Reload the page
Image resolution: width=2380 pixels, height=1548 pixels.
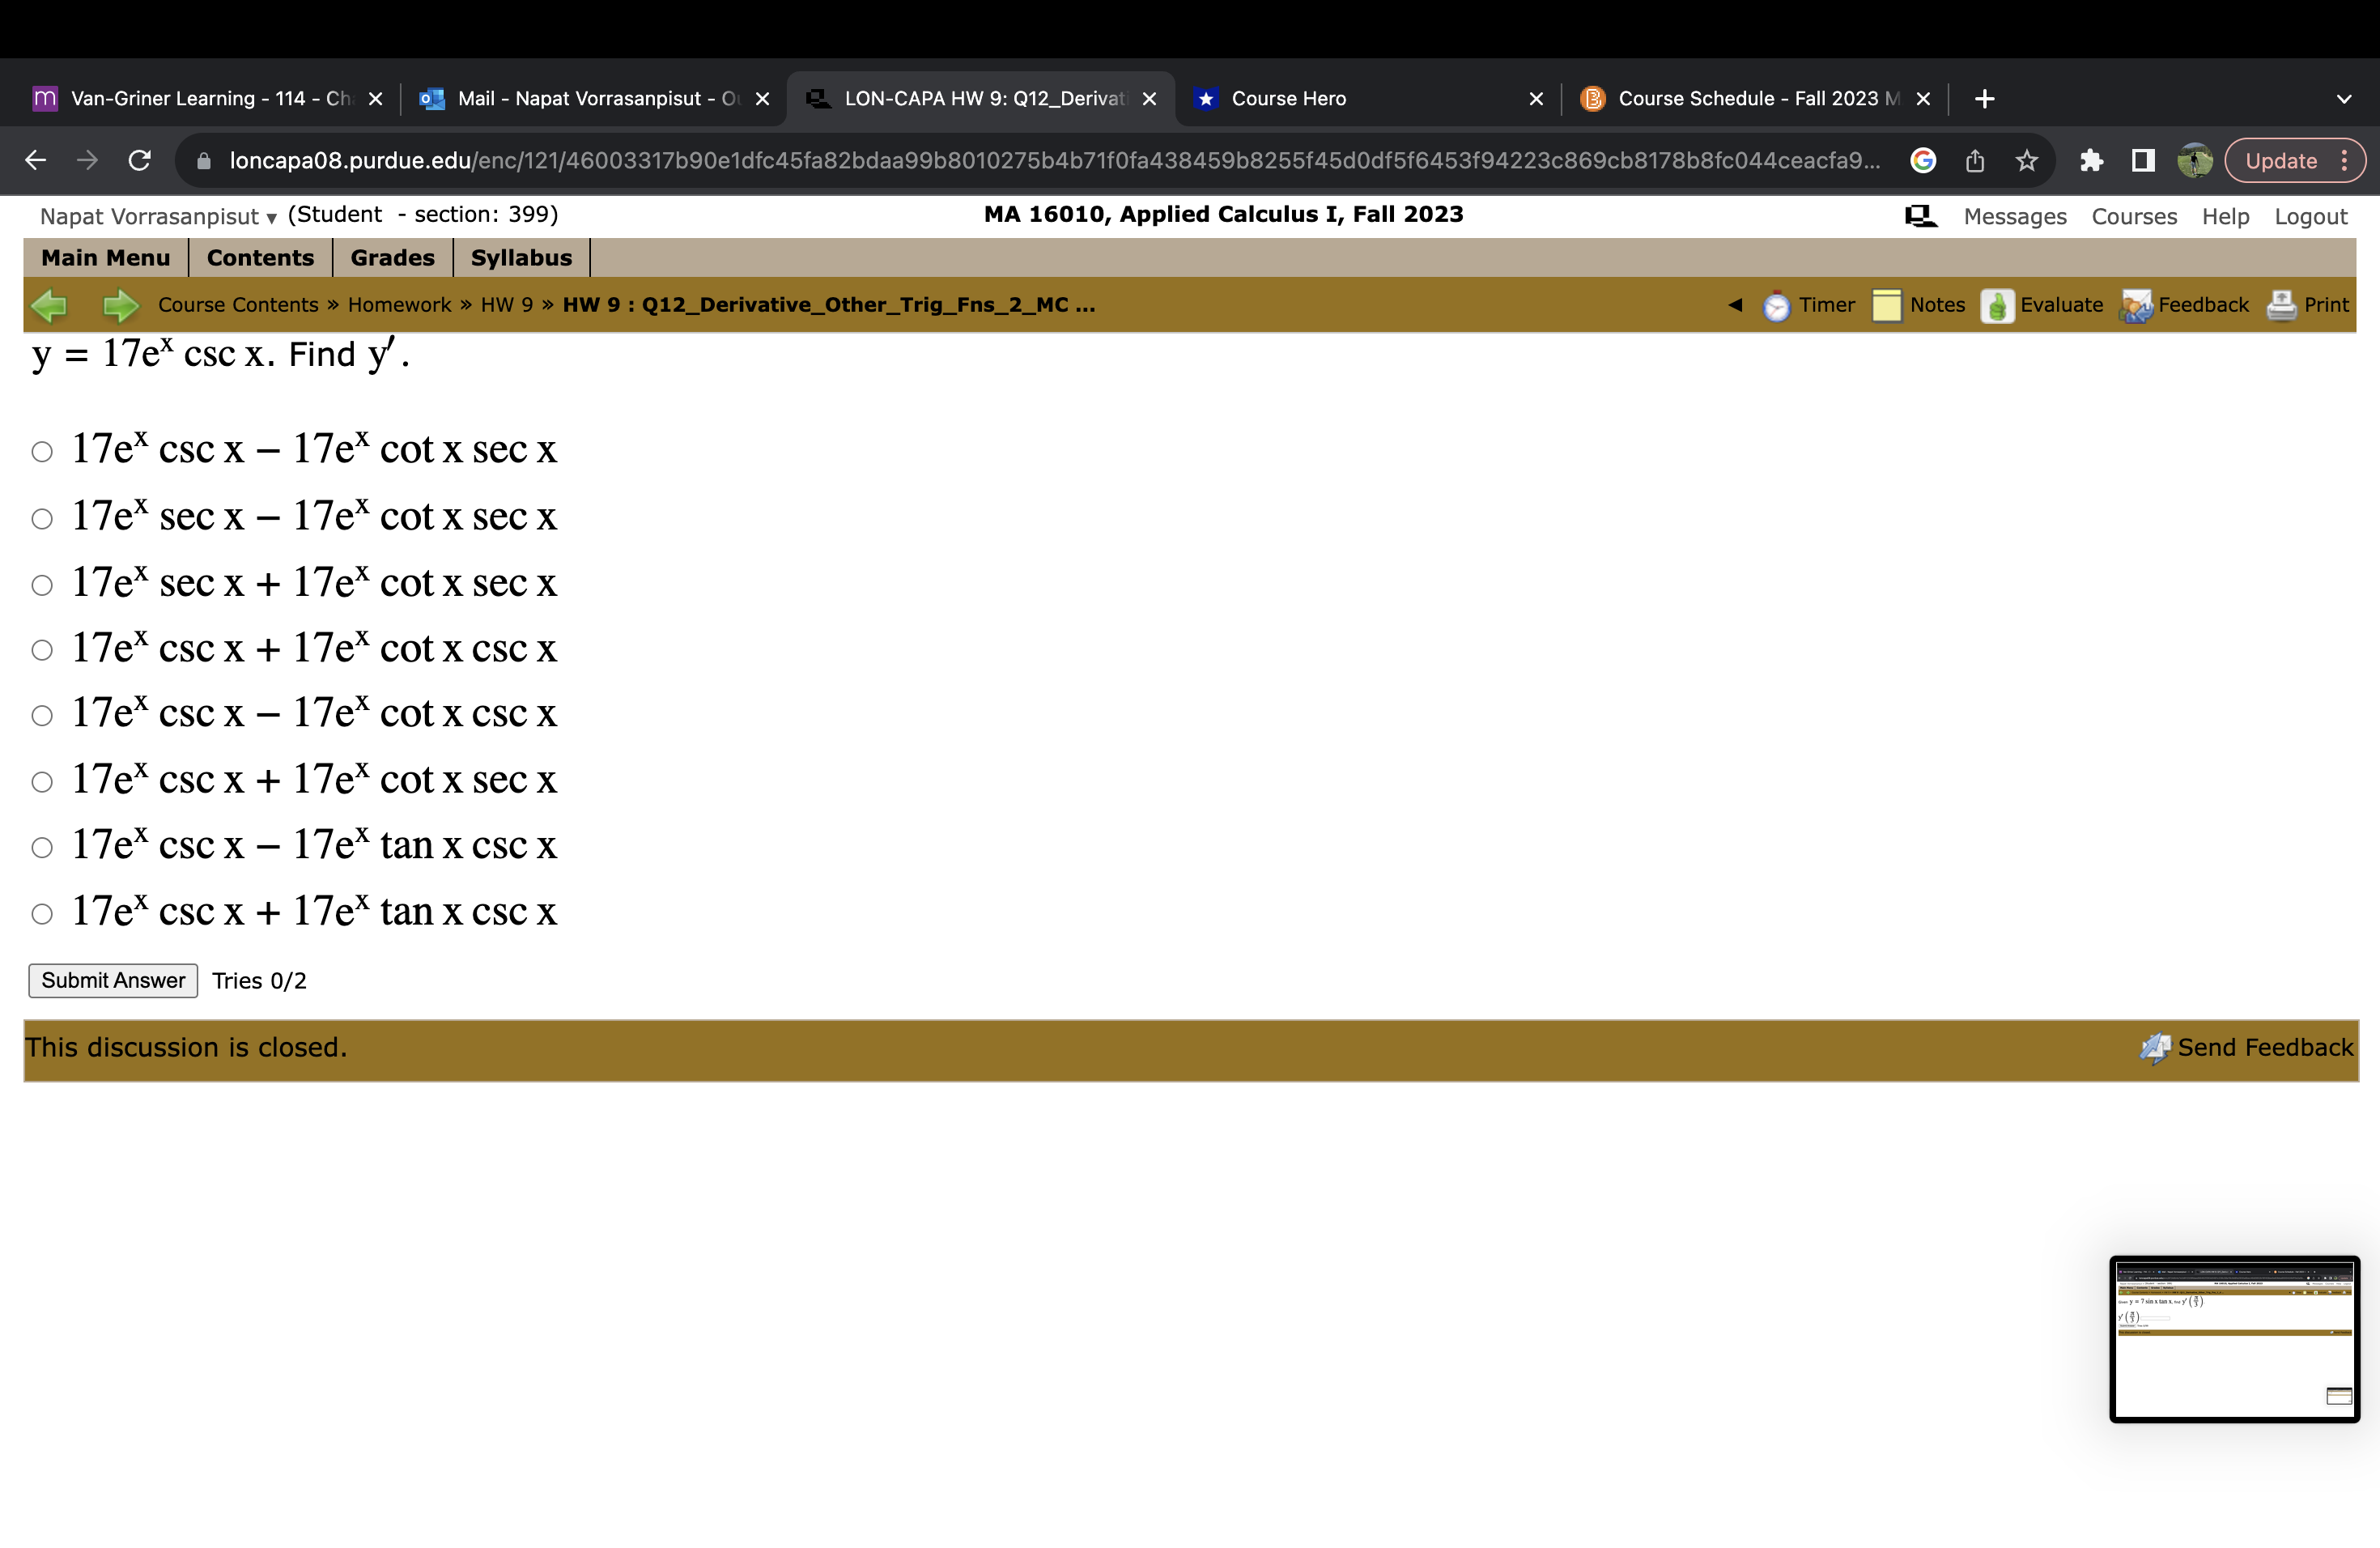(x=140, y=161)
